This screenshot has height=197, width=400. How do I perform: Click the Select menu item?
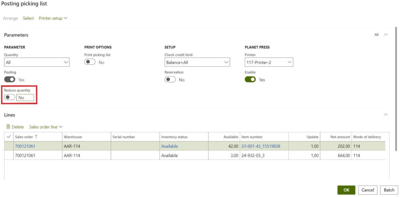28,18
